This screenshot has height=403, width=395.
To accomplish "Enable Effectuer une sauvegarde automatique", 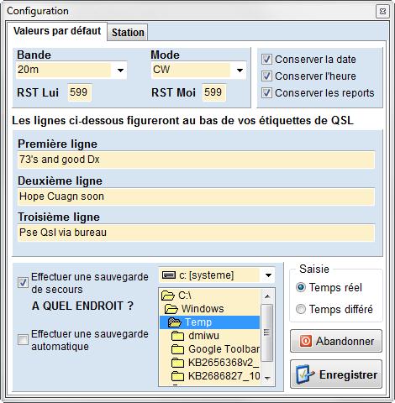I will tap(23, 340).
